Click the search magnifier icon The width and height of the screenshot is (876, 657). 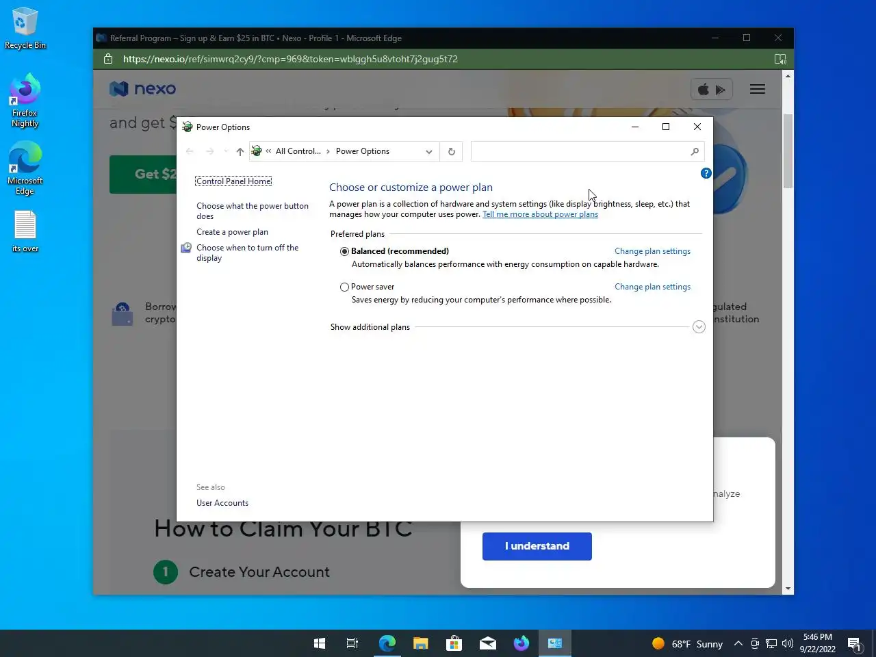coord(695,151)
